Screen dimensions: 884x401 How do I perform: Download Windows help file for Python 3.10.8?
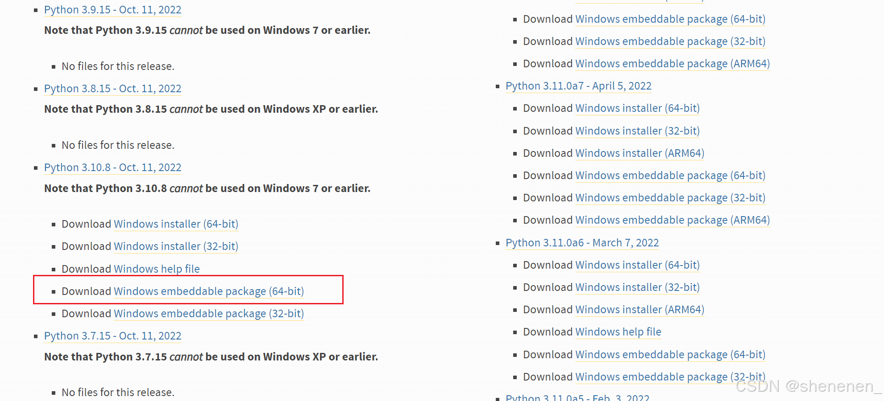click(x=157, y=269)
